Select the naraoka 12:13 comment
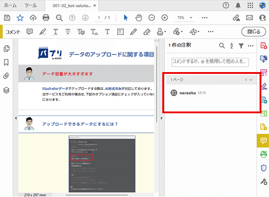269x197 pixels. pyautogui.click(x=211, y=93)
